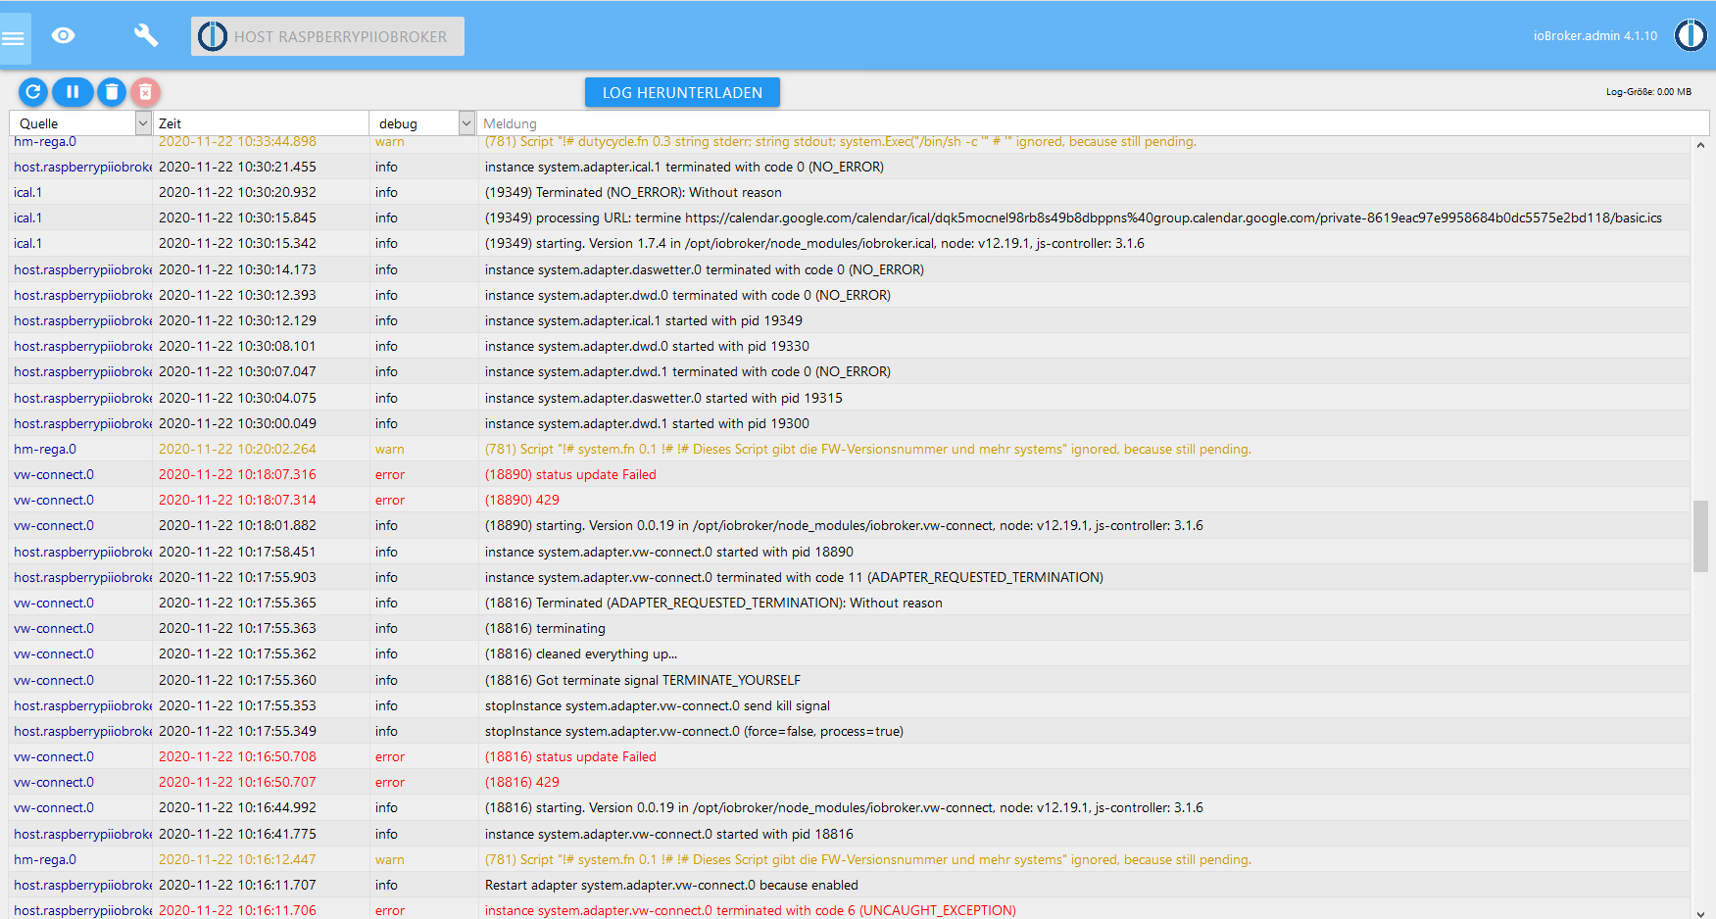This screenshot has height=919, width=1716.
Task: Select vw-connect.0 source at 10:17:55.365
Action: [54, 603]
